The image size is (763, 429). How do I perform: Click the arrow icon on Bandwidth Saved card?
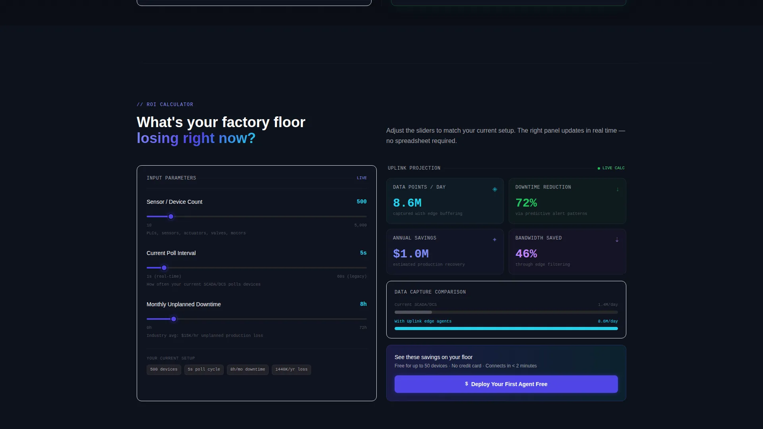(x=617, y=240)
